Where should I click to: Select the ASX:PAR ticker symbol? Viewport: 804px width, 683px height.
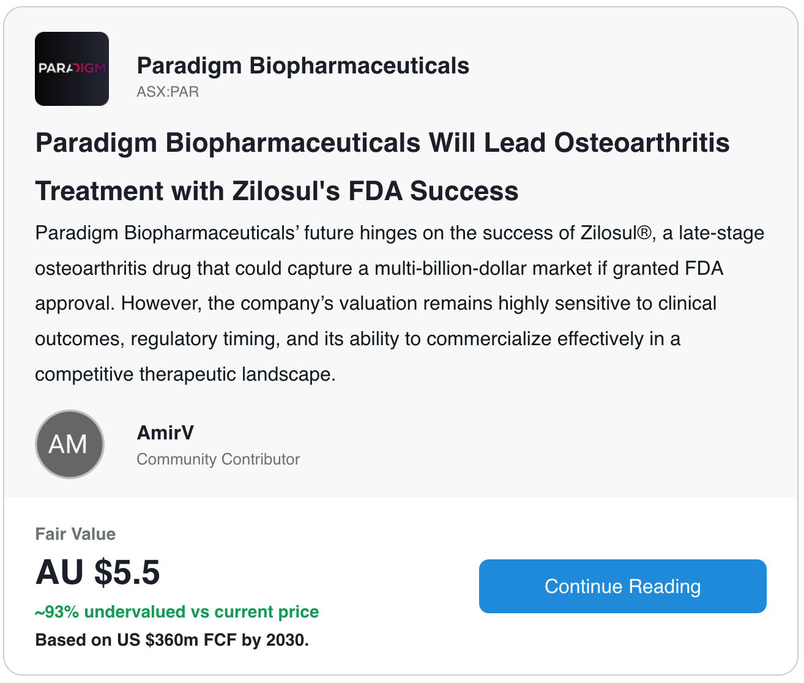(x=168, y=92)
